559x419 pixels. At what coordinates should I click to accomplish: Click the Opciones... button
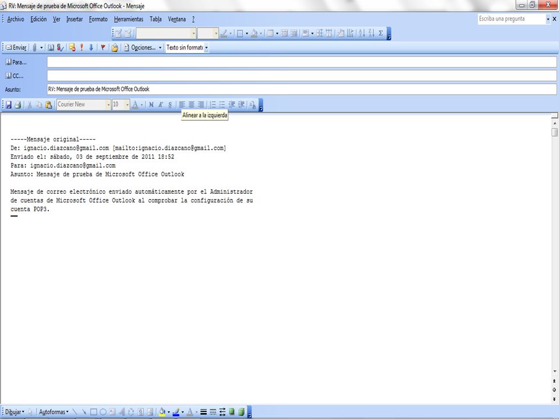click(140, 47)
